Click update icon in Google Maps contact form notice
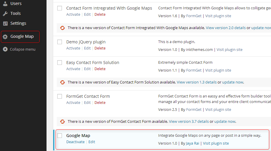The height and width of the screenshot is (151, 271). pos(63,28)
